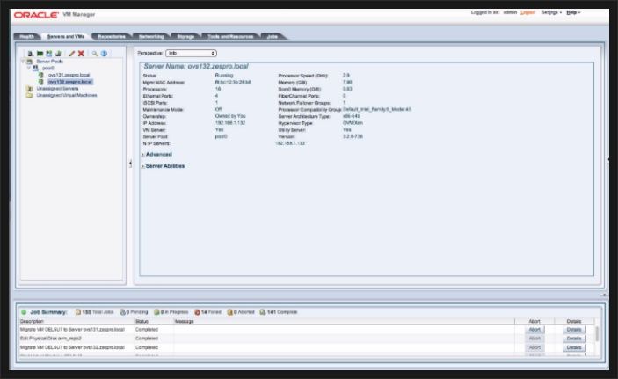Switch to the Health tab
Image resolution: width=618 pixels, height=379 pixels.
pos(27,36)
